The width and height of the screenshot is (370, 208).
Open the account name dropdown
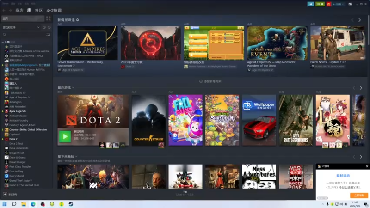point(339,4)
